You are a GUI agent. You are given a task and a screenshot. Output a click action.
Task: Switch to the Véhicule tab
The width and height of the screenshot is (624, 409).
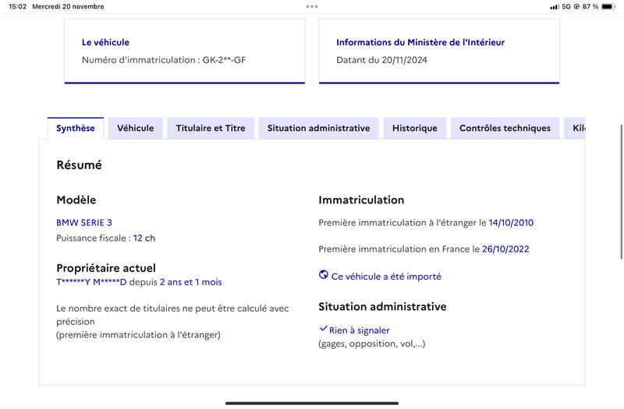click(135, 128)
